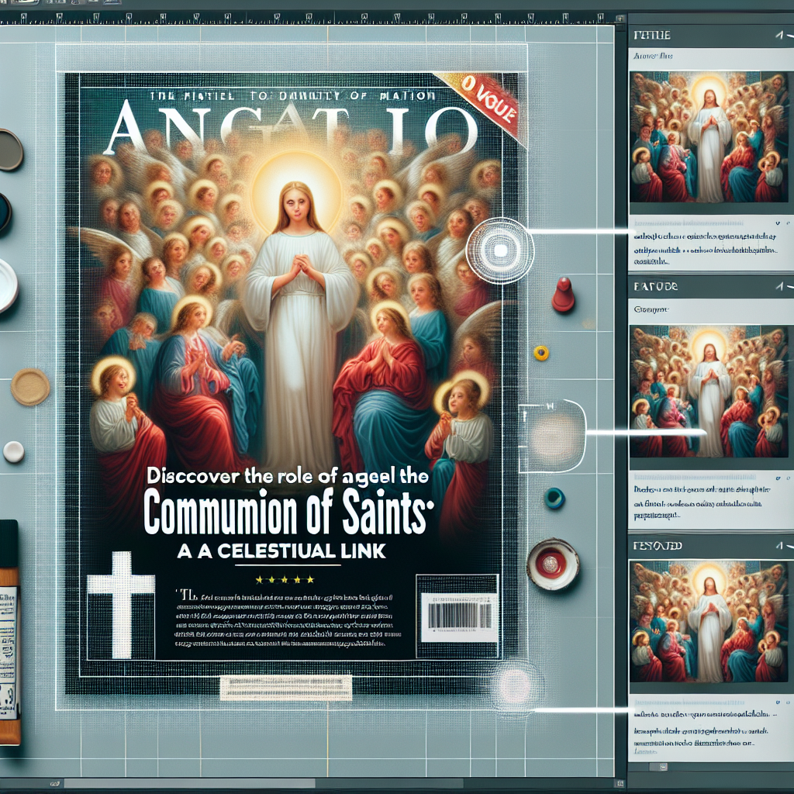Select the red bowl-shaped circular icon
The width and height of the screenshot is (794, 794).
[552, 564]
